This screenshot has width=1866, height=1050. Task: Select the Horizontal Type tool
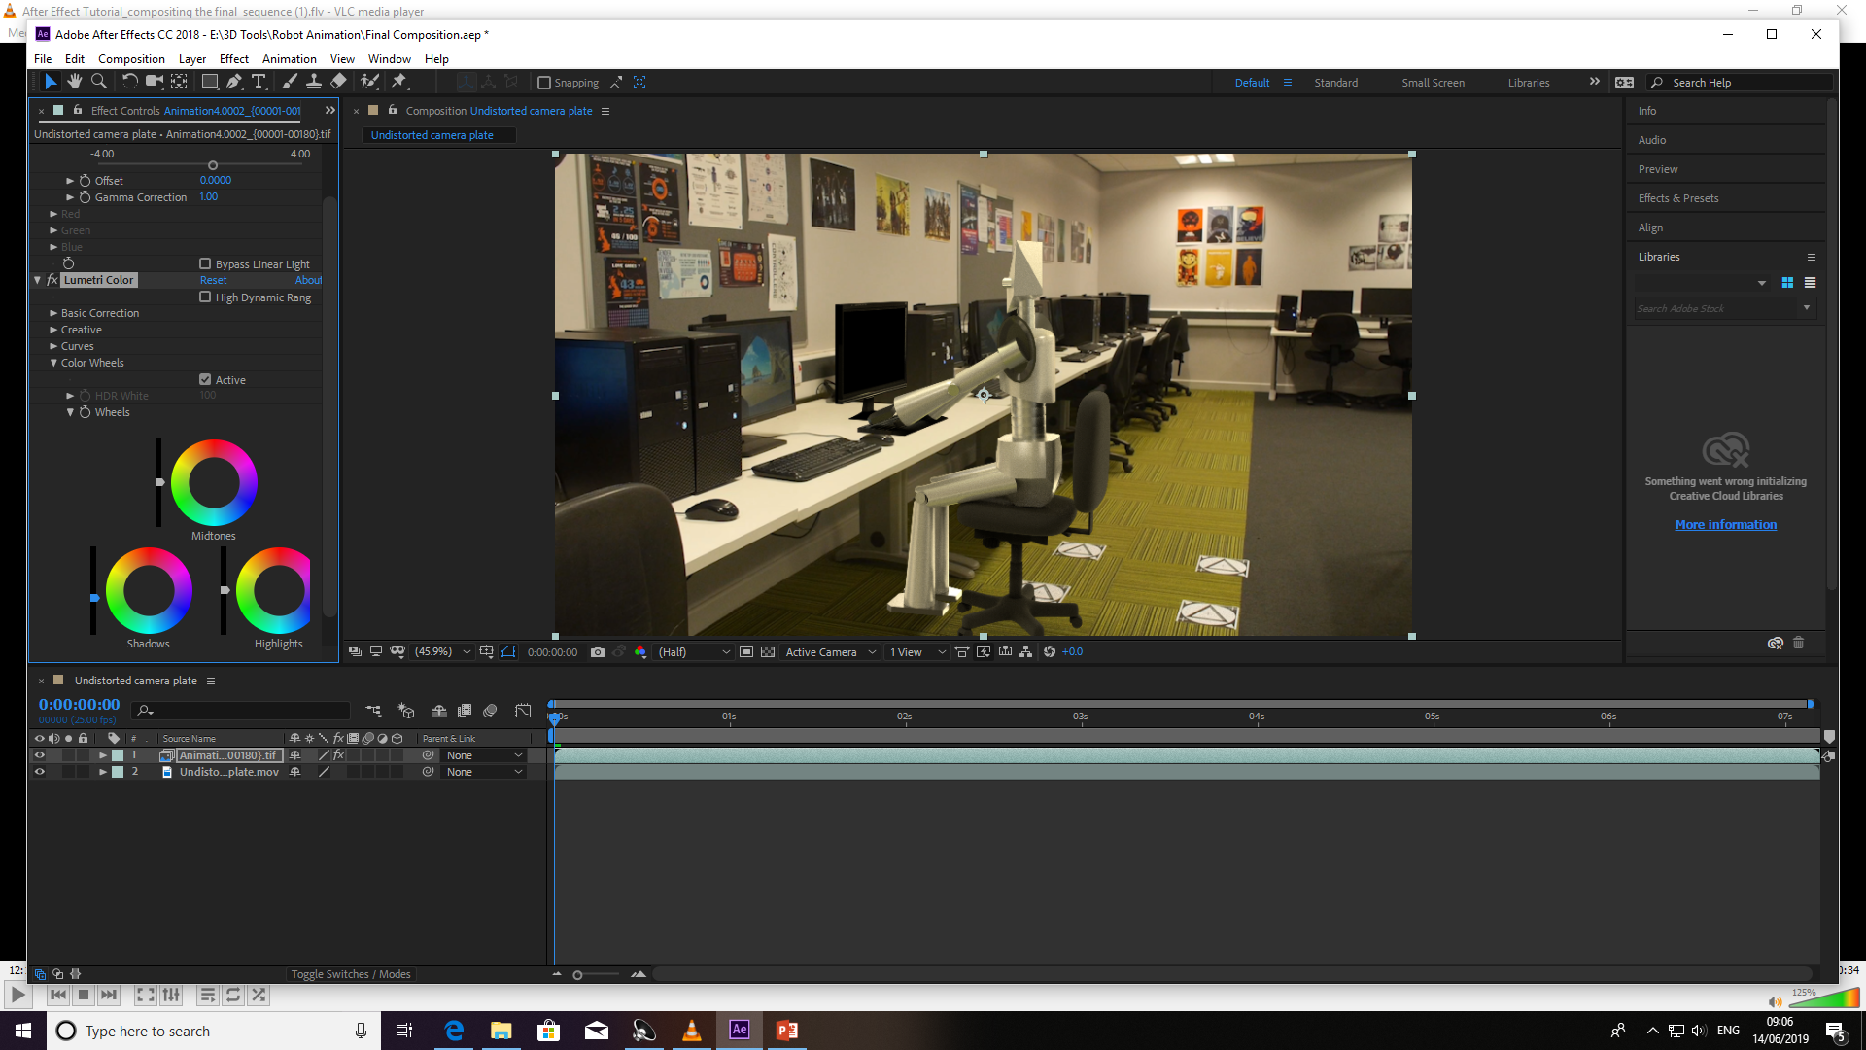point(259,82)
